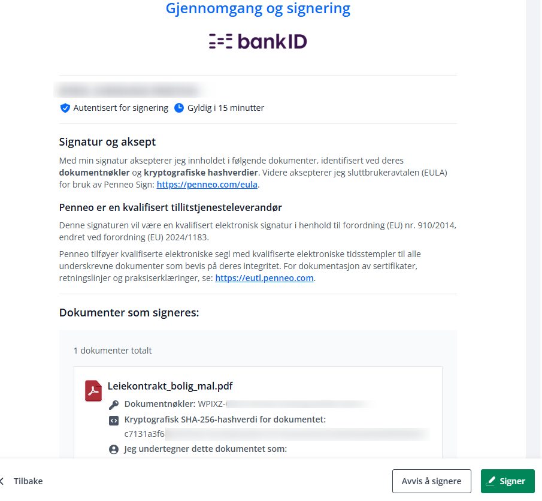Viewport: 542px width, 501px height.
Task: Click the Autentisert for signering label
Action: (120, 108)
